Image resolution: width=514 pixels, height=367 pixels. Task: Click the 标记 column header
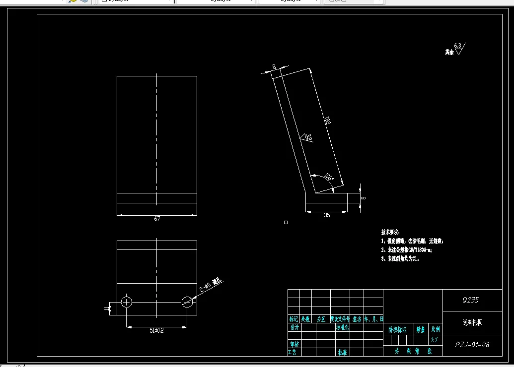294,319
